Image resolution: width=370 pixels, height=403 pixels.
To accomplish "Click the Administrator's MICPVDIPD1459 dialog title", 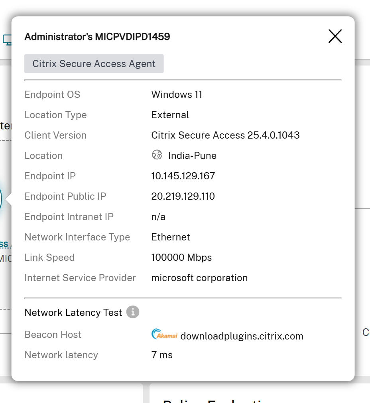I will 97,36.
